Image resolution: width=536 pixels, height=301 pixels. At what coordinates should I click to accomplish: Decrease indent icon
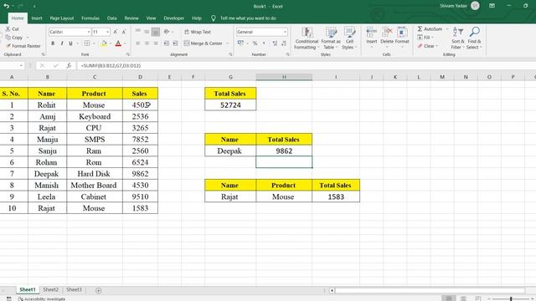167,43
